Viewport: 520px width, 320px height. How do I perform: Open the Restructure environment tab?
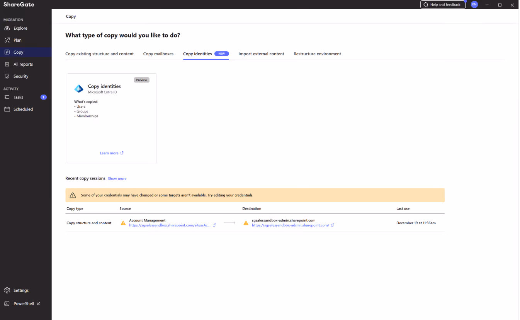pyautogui.click(x=317, y=54)
